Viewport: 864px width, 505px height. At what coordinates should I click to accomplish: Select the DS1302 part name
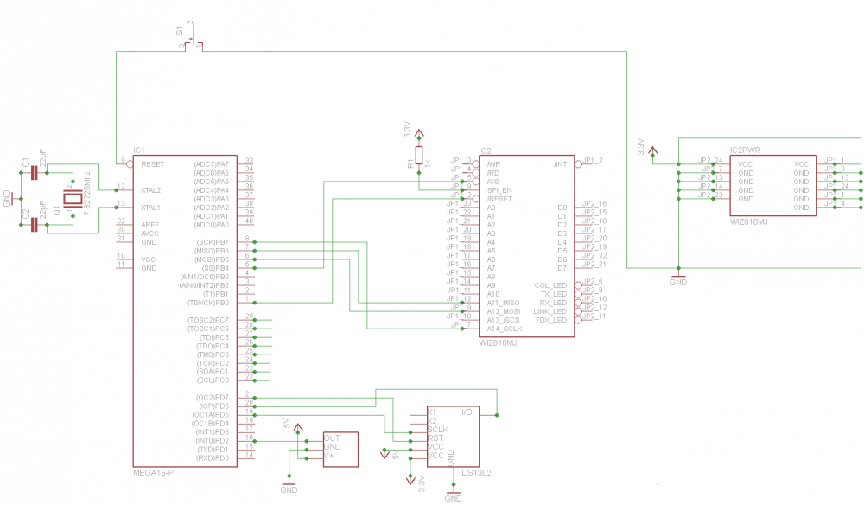click(x=476, y=473)
